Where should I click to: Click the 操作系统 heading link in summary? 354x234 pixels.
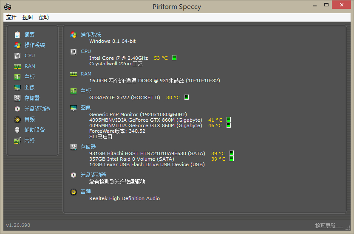(x=91, y=34)
